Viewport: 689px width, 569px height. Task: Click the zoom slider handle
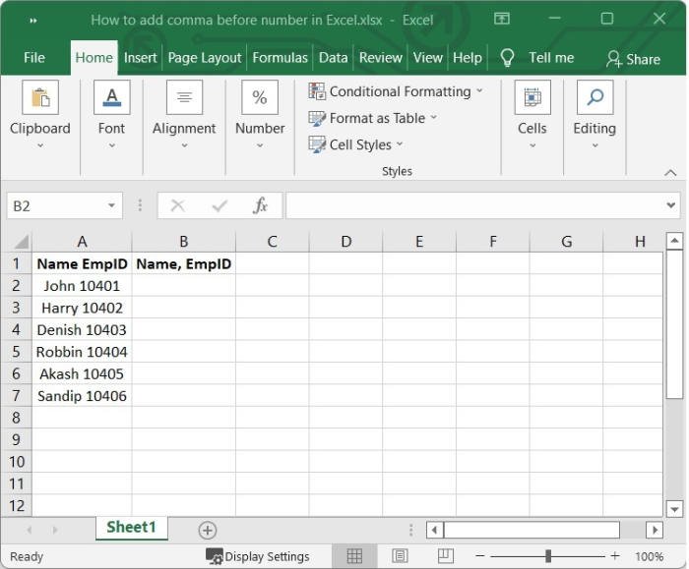tap(547, 556)
